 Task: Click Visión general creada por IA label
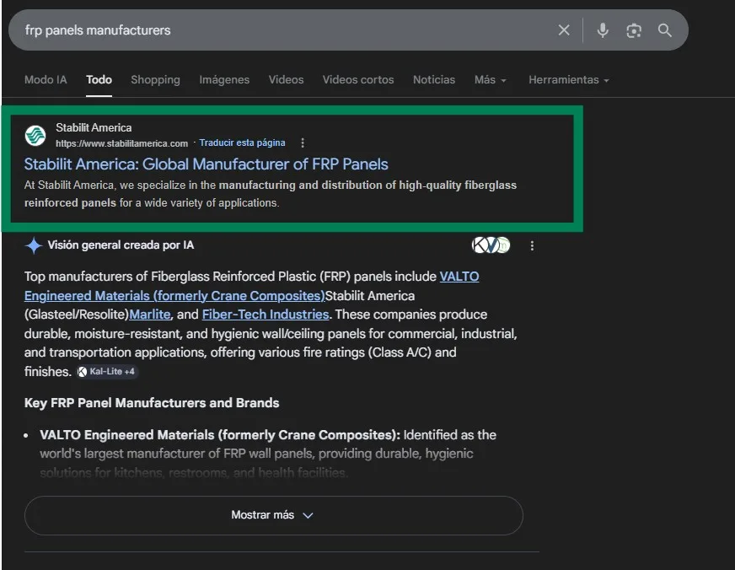click(x=121, y=245)
